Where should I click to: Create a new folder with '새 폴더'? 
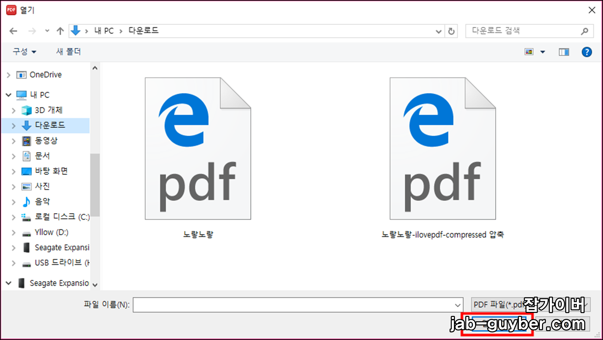(69, 52)
